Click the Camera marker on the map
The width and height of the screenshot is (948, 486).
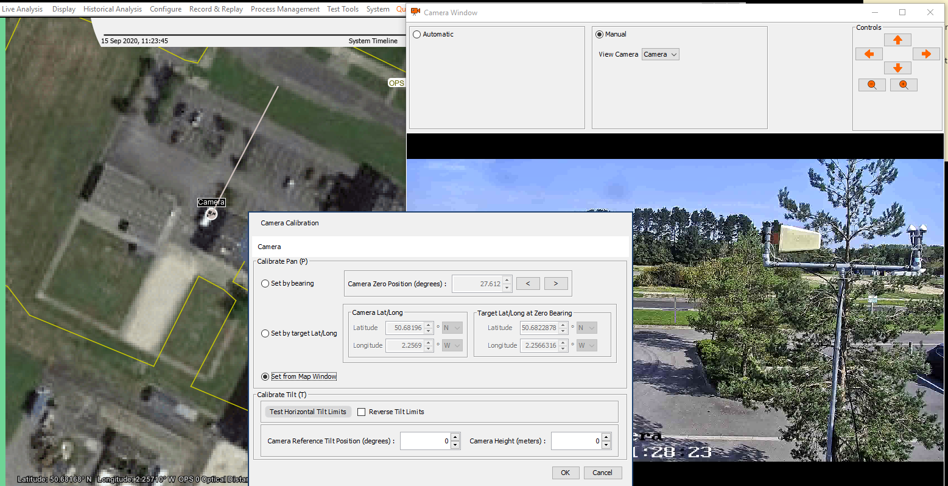211,213
